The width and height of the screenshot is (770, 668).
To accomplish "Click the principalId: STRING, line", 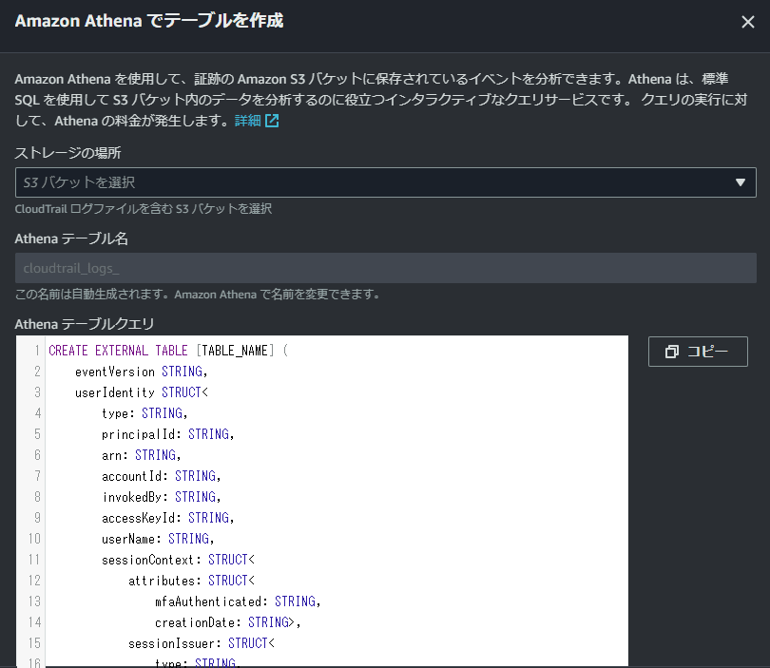I will (168, 434).
